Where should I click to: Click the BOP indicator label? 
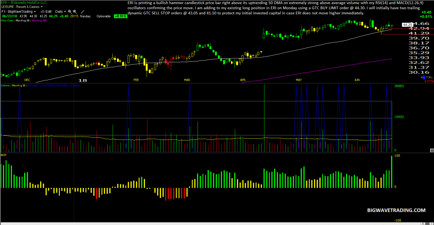tap(3, 155)
